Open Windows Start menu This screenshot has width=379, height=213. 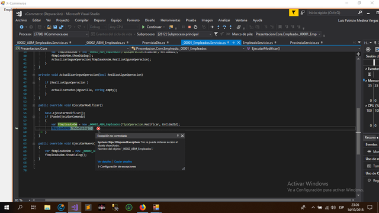pos(7,208)
